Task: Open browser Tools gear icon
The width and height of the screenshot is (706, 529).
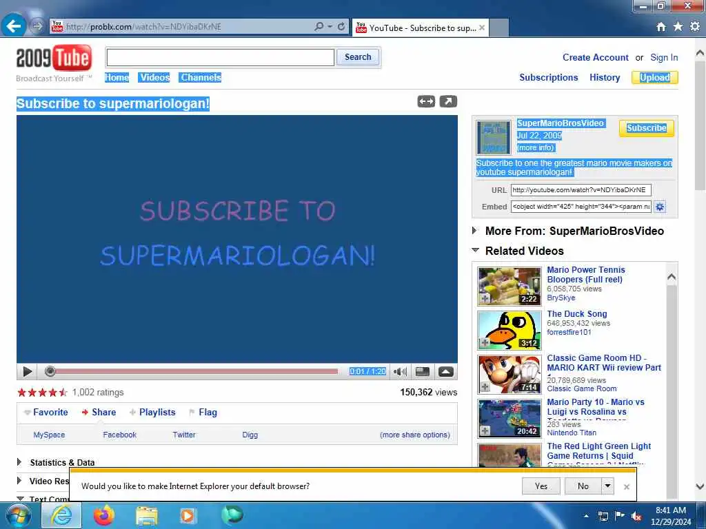Action: click(695, 27)
